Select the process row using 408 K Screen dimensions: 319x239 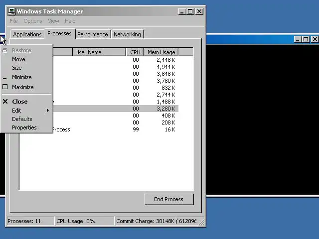point(116,116)
